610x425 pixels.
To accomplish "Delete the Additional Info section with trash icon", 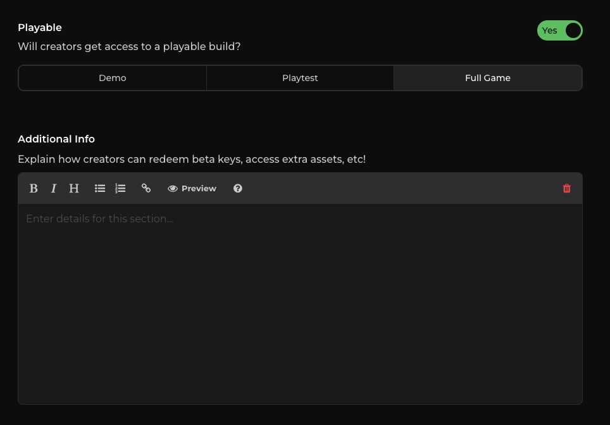I will pyautogui.click(x=567, y=189).
